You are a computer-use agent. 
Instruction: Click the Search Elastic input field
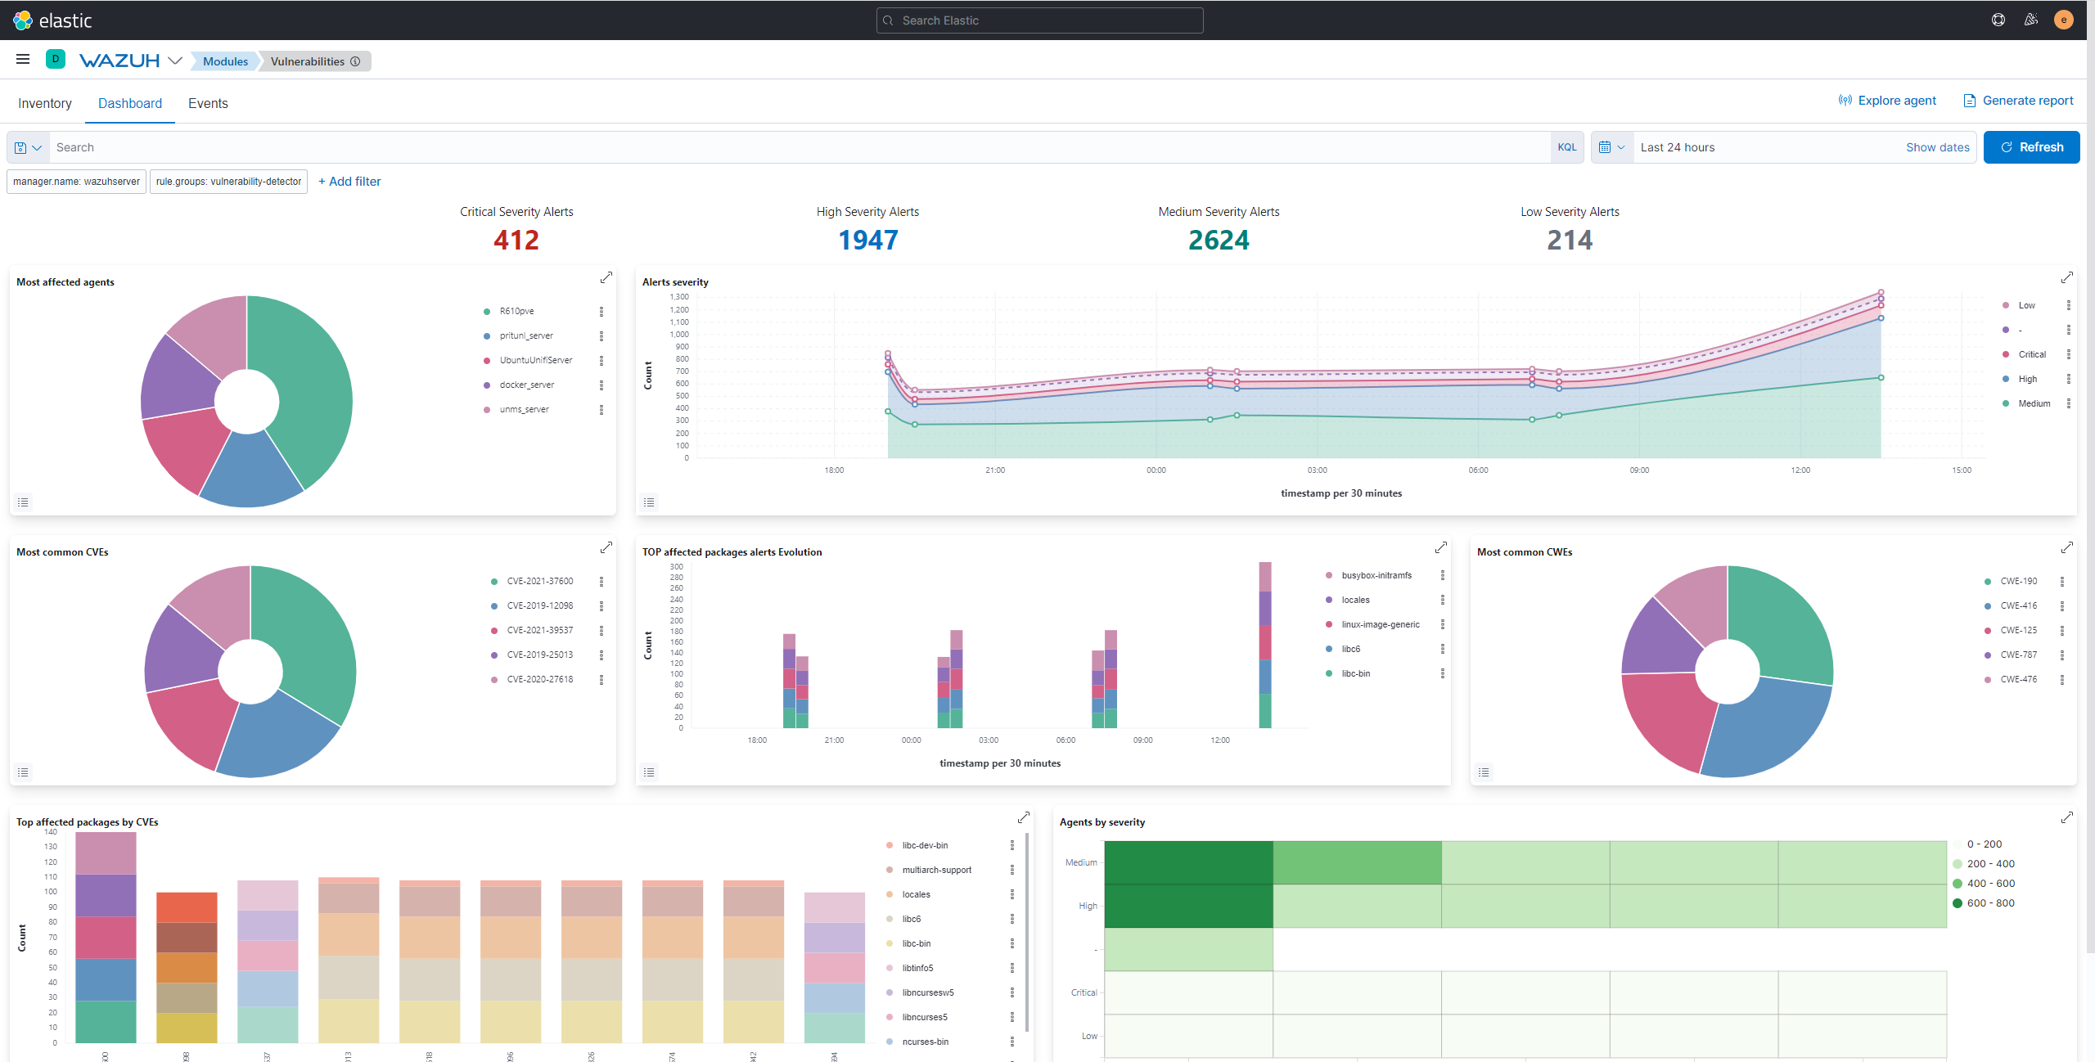point(1039,20)
